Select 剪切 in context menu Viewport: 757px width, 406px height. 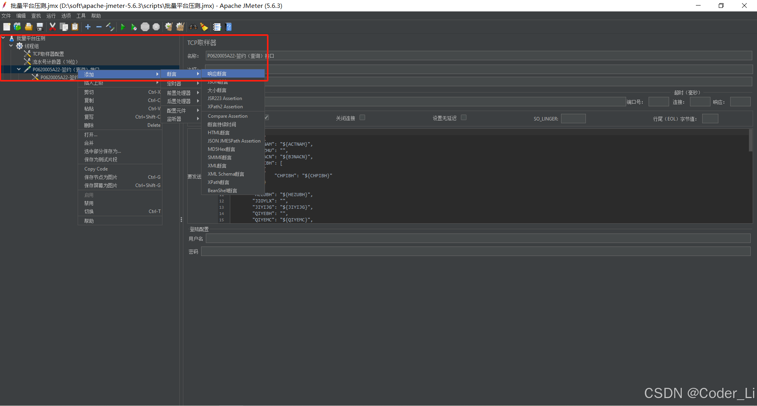coord(120,92)
